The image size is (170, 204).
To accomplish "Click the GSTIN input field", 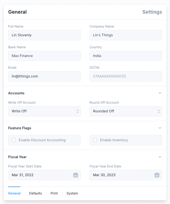I will [x=126, y=76].
